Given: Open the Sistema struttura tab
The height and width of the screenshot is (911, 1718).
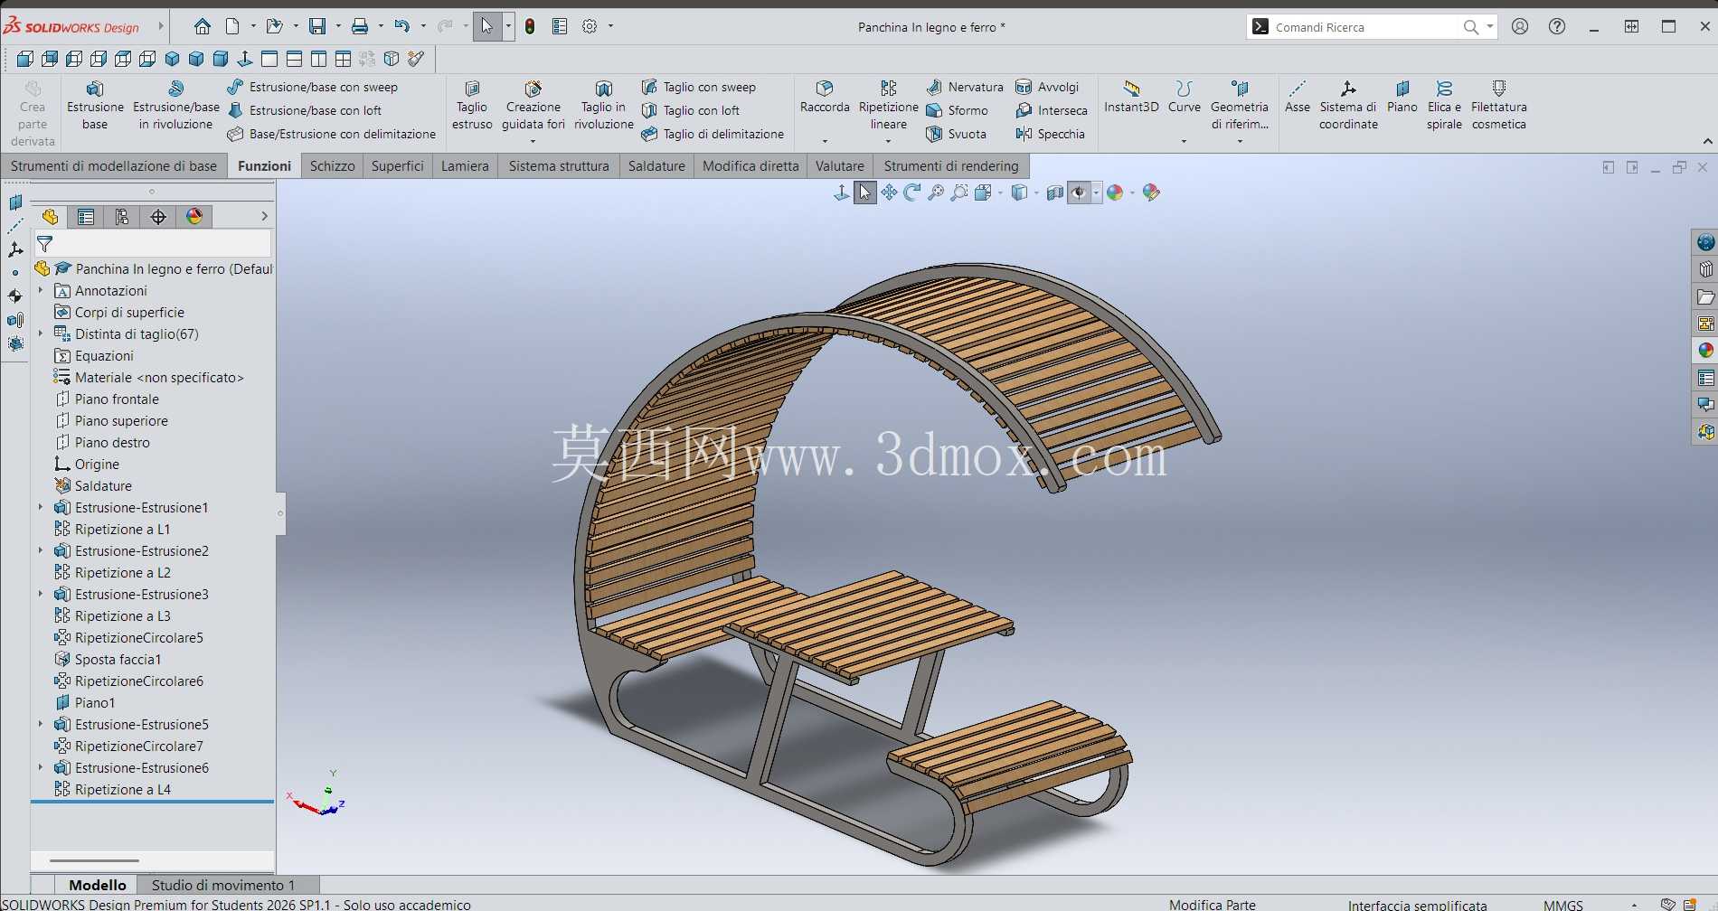Looking at the screenshot, I should tap(559, 165).
